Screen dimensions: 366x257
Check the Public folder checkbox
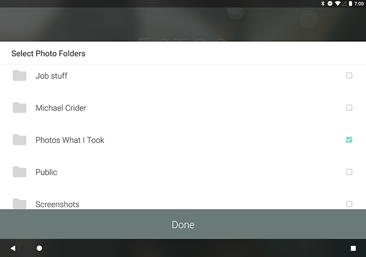click(349, 172)
